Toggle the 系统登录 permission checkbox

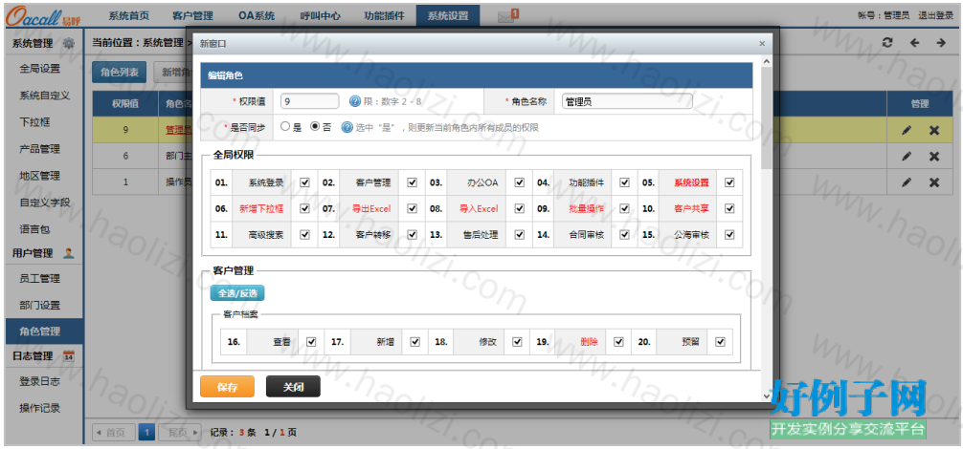(x=304, y=182)
